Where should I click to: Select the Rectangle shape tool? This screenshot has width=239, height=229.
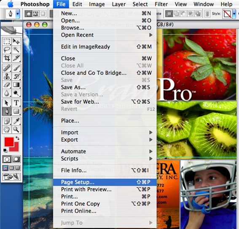[x=16, y=111]
